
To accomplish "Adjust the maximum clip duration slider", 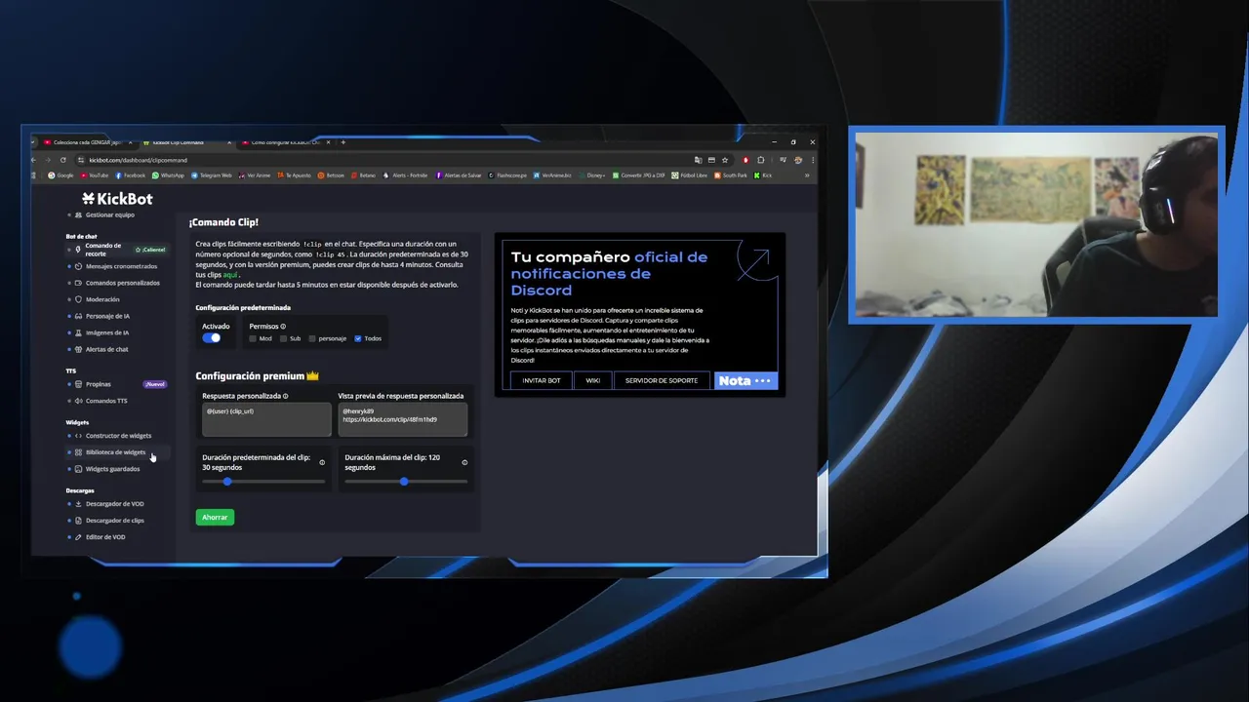I will pyautogui.click(x=406, y=482).
